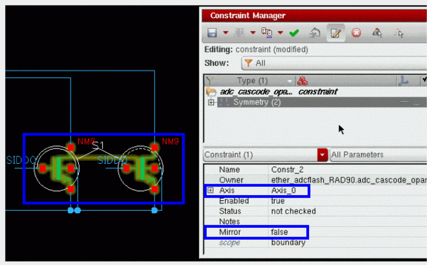The image size is (427, 265).
Task: Click the find constraint members icon
Action: [x=377, y=33]
